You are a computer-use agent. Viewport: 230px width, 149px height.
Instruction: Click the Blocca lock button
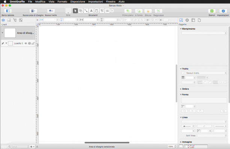(x=148, y=11)
